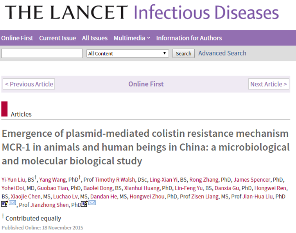This screenshot has height=233, width=296.
Task: Open the All Content dropdown
Action: (127, 53)
